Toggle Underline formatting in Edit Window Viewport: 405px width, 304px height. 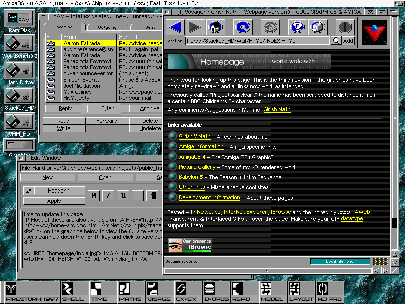click(x=123, y=196)
